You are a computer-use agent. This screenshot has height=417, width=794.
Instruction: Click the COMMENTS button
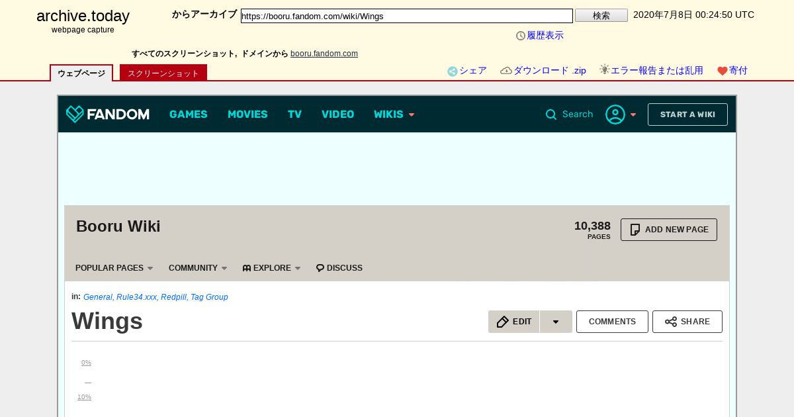click(x=612, y=322)
